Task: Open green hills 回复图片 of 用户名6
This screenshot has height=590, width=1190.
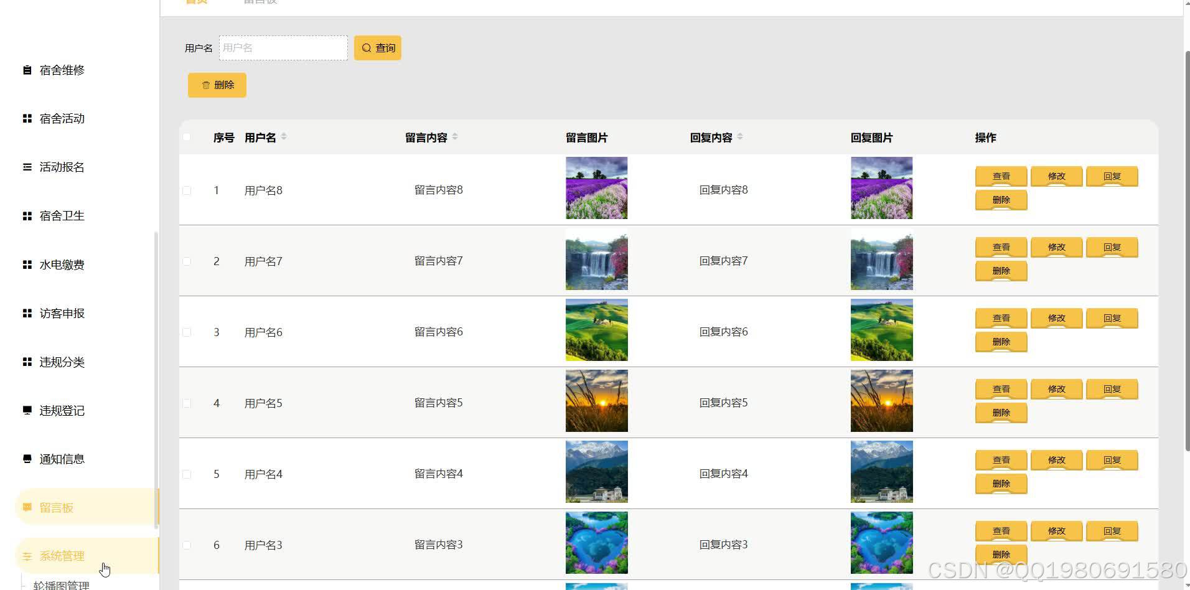Action: point(881,330)
